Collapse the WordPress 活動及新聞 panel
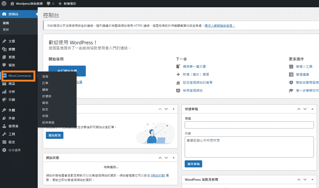The image size is (319, 188). coord(312,179)
